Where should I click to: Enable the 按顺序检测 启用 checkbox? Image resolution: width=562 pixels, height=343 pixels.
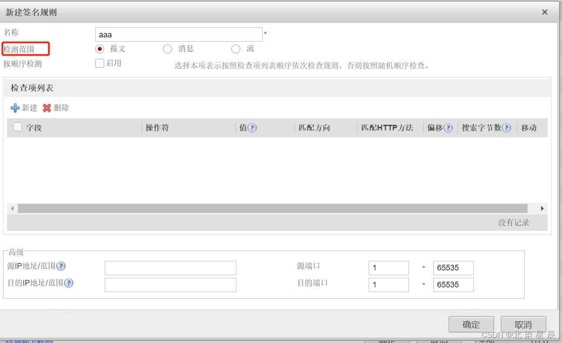pyautogui.click(x=99, y=63)
